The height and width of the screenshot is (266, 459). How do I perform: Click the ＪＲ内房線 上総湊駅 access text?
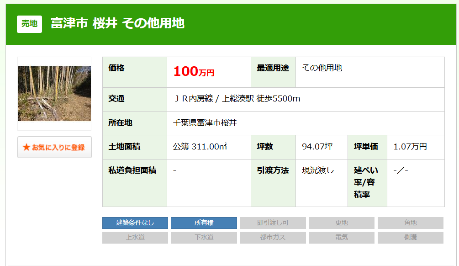pos(237,99)
